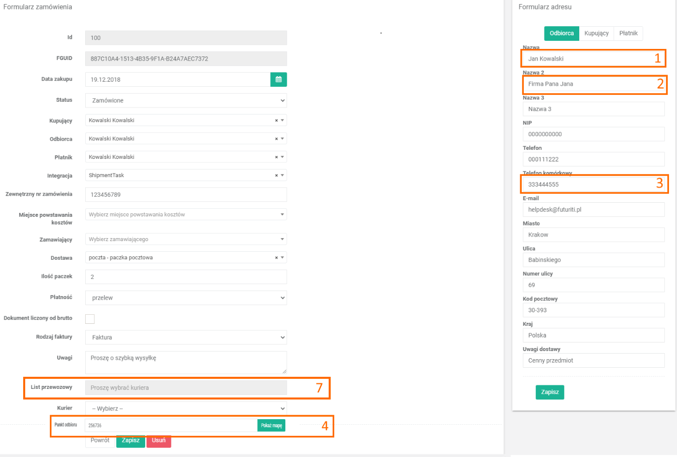Switch to the Kupujący address tab
This screenshot has width=677, height=457.
(x=596, y=33)
